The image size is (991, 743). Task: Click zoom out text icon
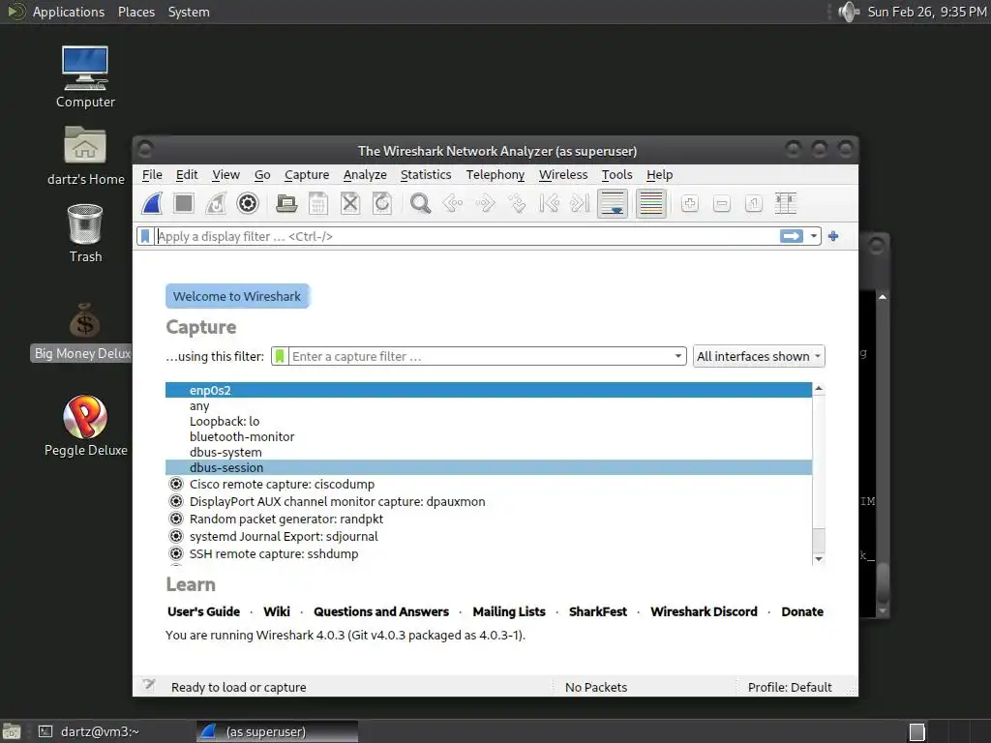[722, 203]
